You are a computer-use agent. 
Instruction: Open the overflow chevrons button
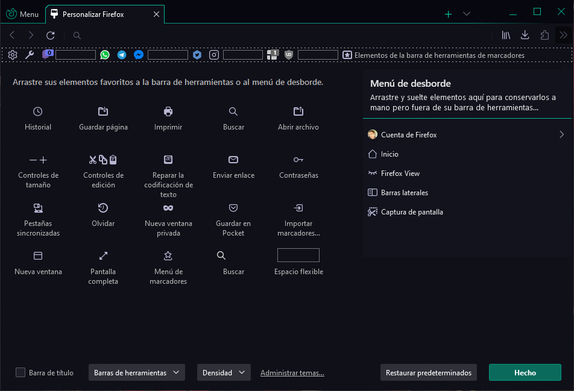point(563,35)
